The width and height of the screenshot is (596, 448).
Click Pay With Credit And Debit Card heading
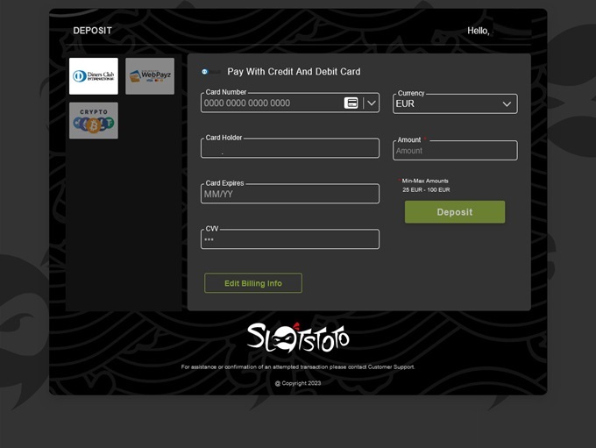tap(294, 72)
